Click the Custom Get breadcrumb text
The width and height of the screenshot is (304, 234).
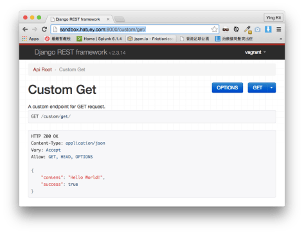[72, 69]
